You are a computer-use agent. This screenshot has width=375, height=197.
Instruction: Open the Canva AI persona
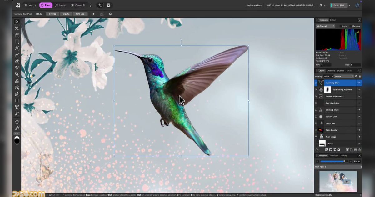click(x=78, y=5)
